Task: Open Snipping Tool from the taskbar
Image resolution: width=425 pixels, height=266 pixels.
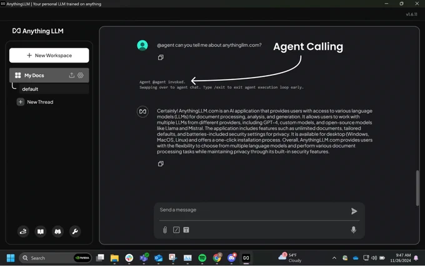Action: click(x=173, y=258)
